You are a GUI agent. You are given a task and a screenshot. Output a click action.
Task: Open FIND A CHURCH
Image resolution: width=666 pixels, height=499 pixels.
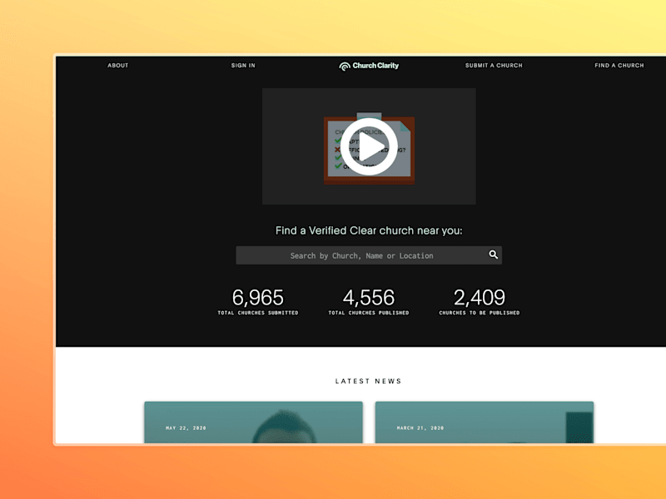point(619,66)
